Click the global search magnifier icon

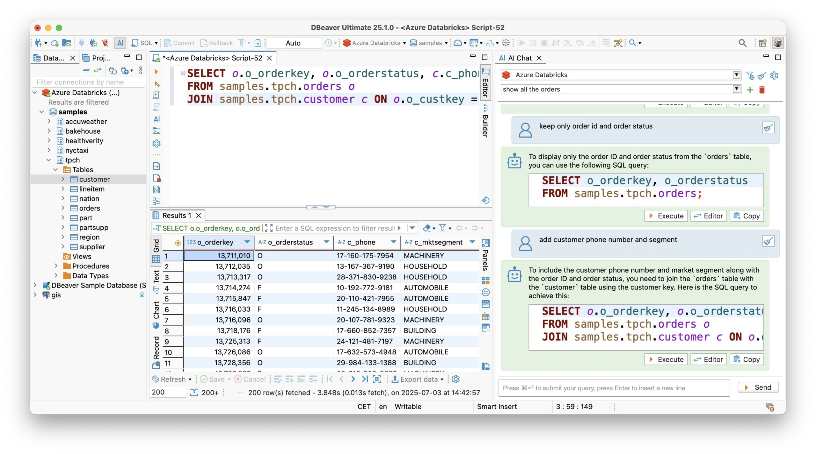[742, 43]
